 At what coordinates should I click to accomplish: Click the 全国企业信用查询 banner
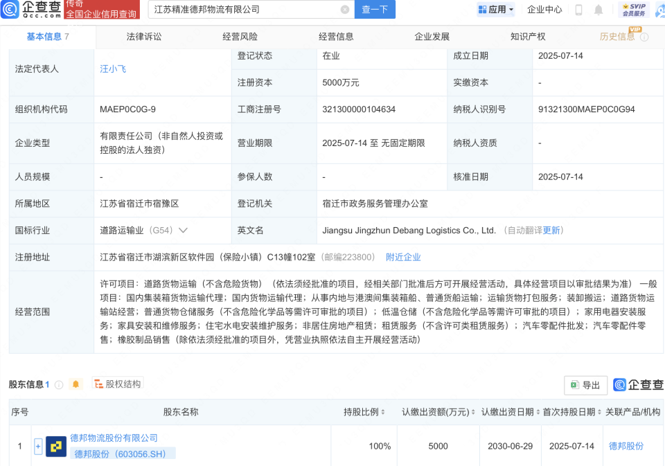tap(102, 9)
